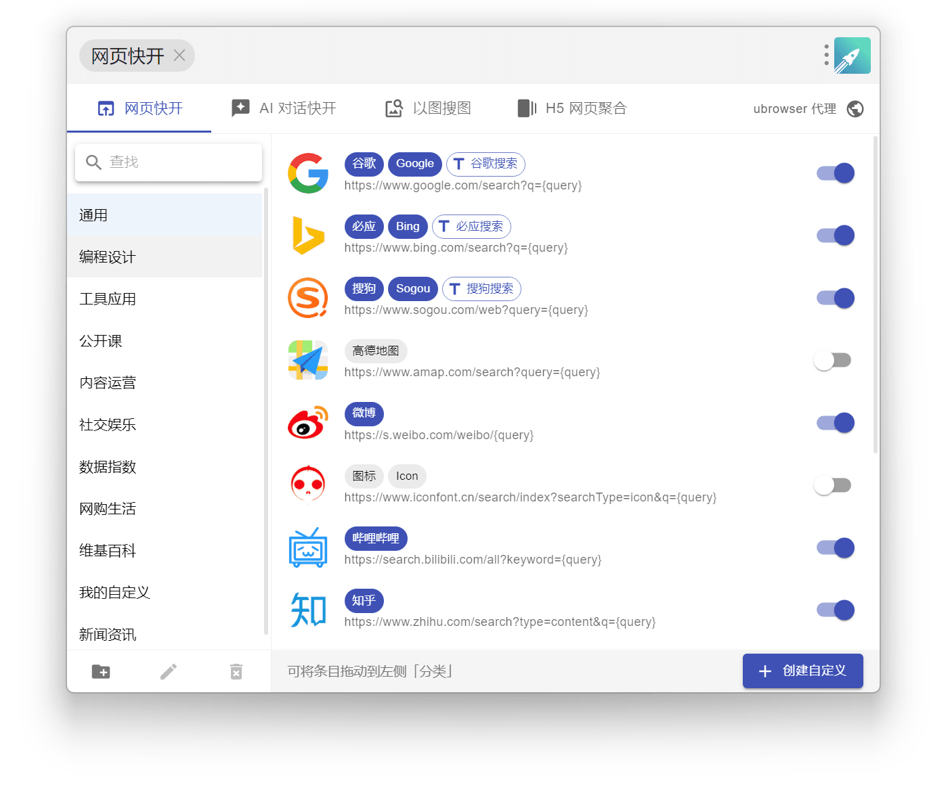Click the 必应搜索 text tag
This screenshot has height=812, width=948.
(x=471, y=226)
